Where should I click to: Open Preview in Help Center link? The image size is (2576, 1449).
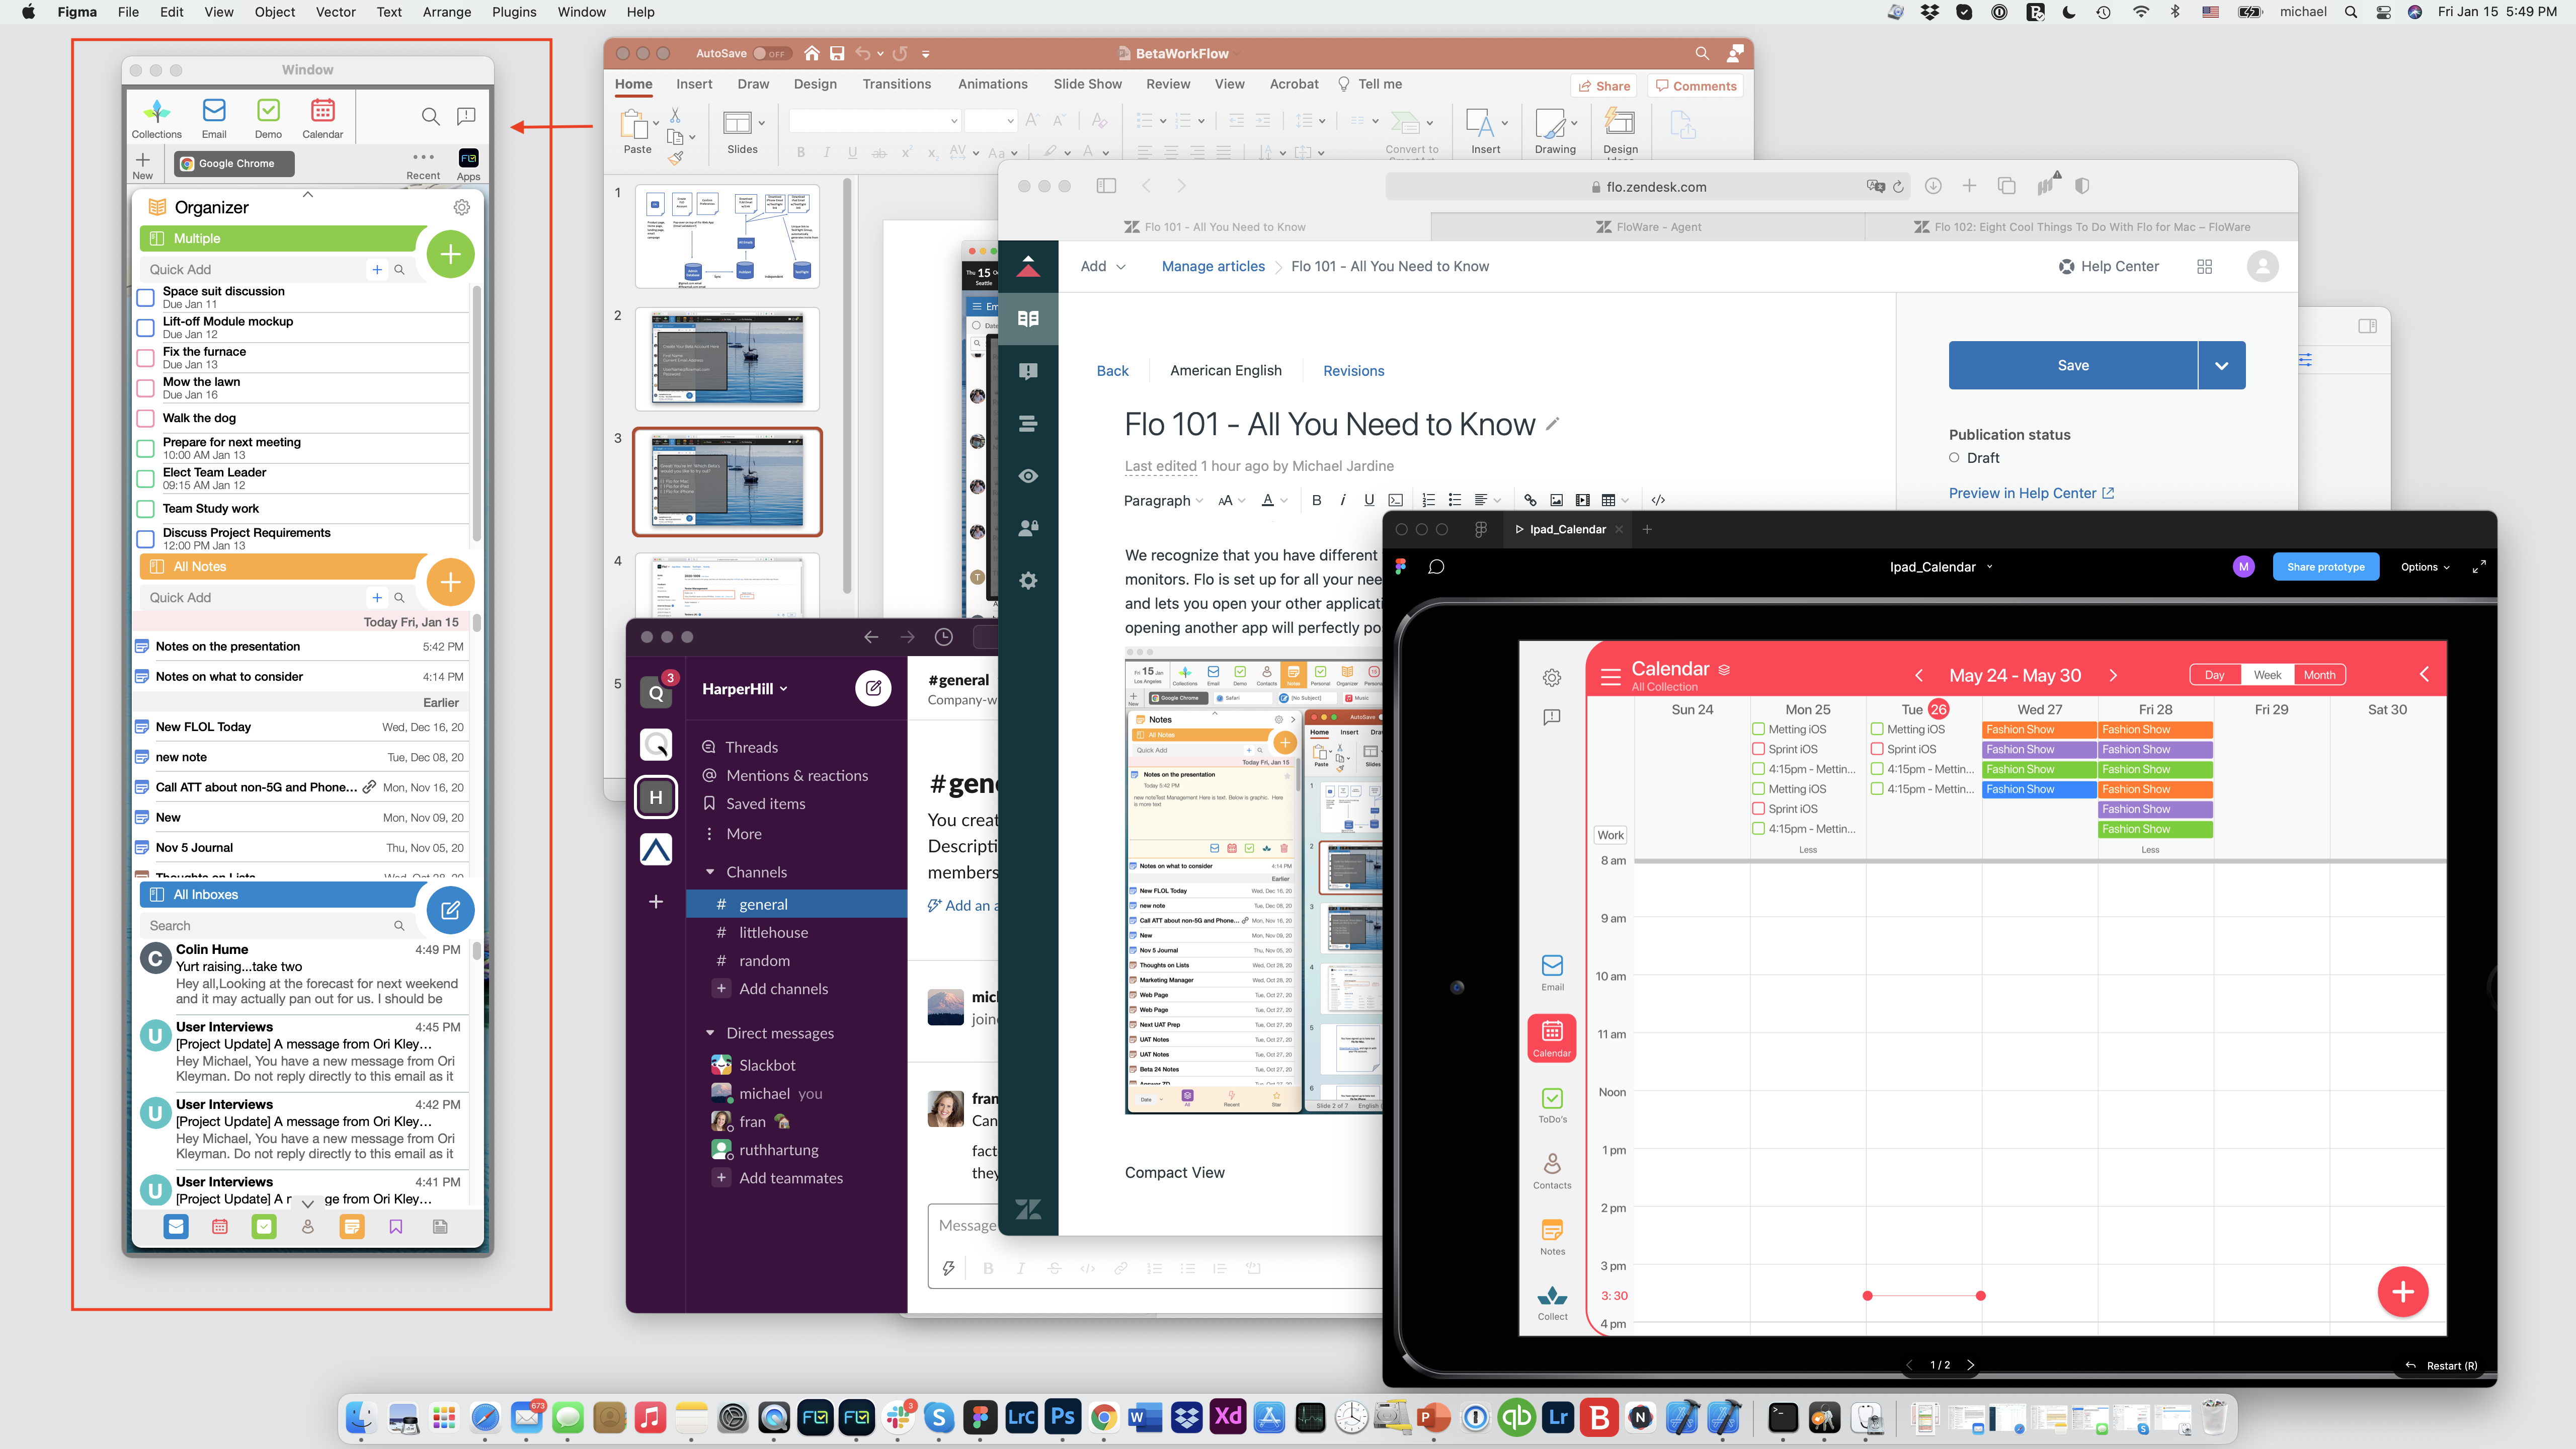pyautogui.click(x=2031, y=493)
